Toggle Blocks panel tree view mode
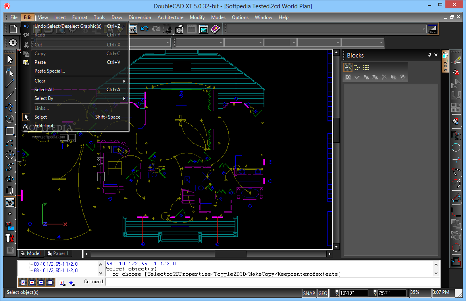The height and width of the screenshot is (301, 466). pos(357,68)
